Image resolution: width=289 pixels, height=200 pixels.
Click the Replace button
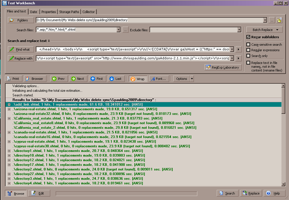tap(251, 193)
